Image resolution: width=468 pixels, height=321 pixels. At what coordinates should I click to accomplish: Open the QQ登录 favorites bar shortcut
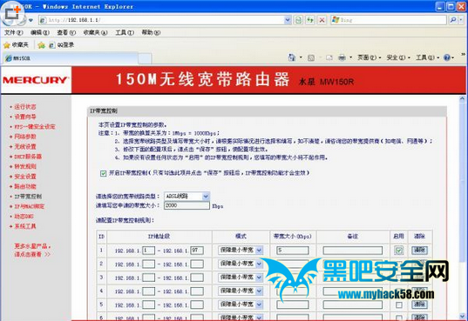(x=61, y=45)
